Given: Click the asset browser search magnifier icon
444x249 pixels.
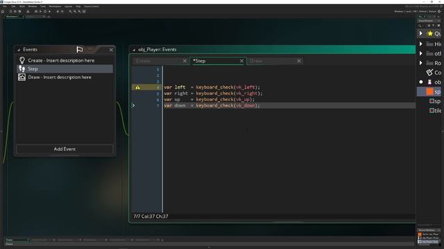Looking at the screenshot, I should tap(420, 26).
